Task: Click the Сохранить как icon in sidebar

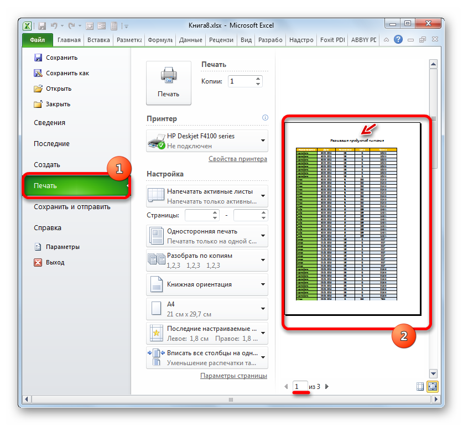Action: click(38, 73)
